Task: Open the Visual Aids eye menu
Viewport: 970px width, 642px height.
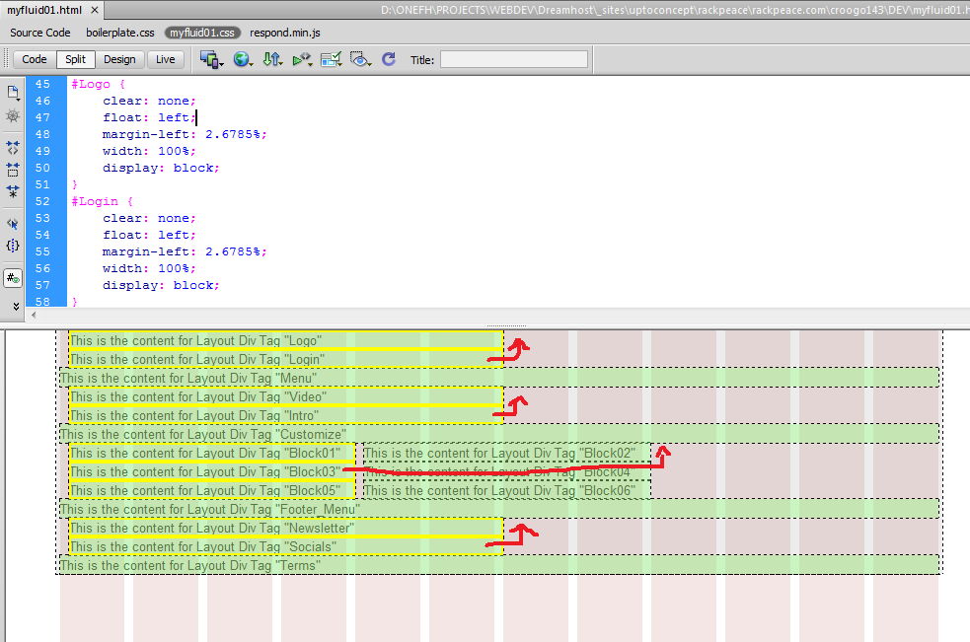Action: point(360,60)
